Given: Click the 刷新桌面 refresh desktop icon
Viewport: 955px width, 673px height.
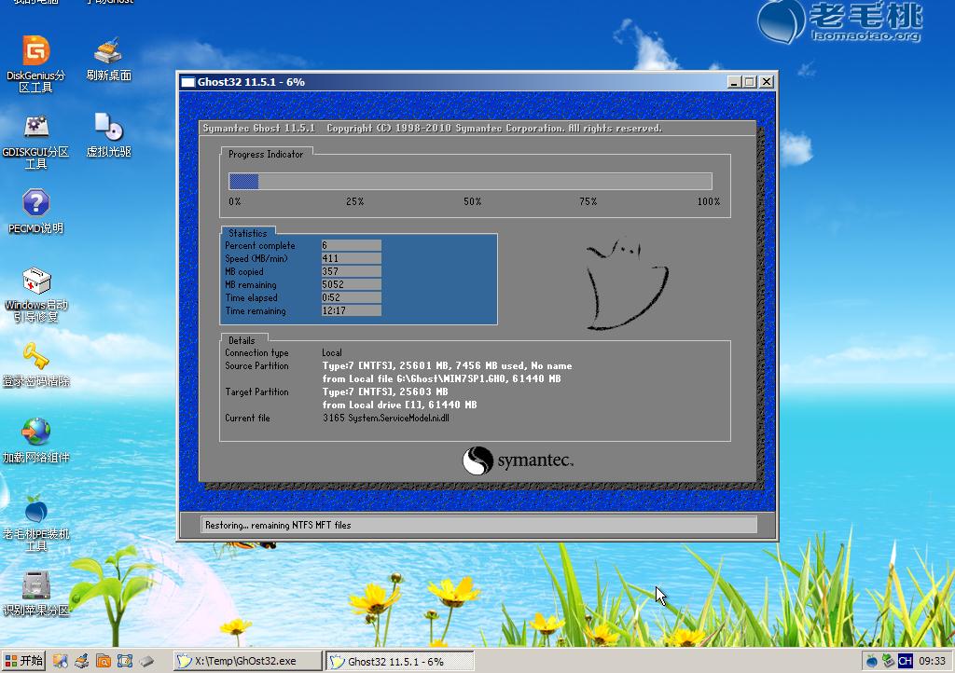Looking at the screenshot, I should pos(108,52).
